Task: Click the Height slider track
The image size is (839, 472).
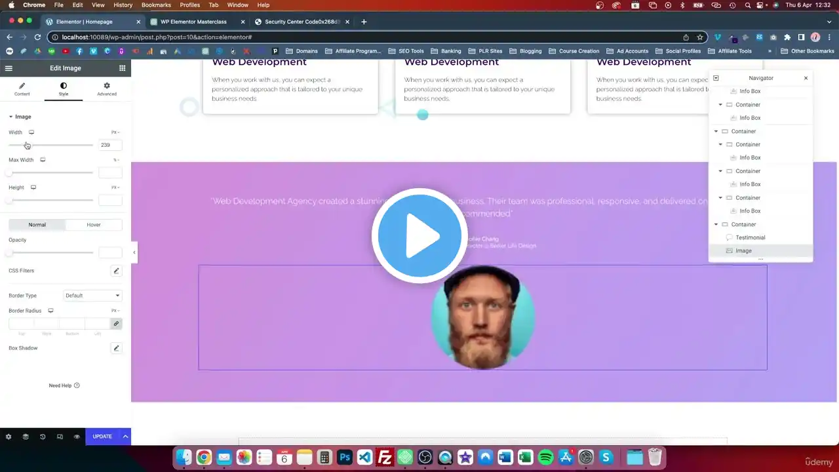Action: pos(50,200)
